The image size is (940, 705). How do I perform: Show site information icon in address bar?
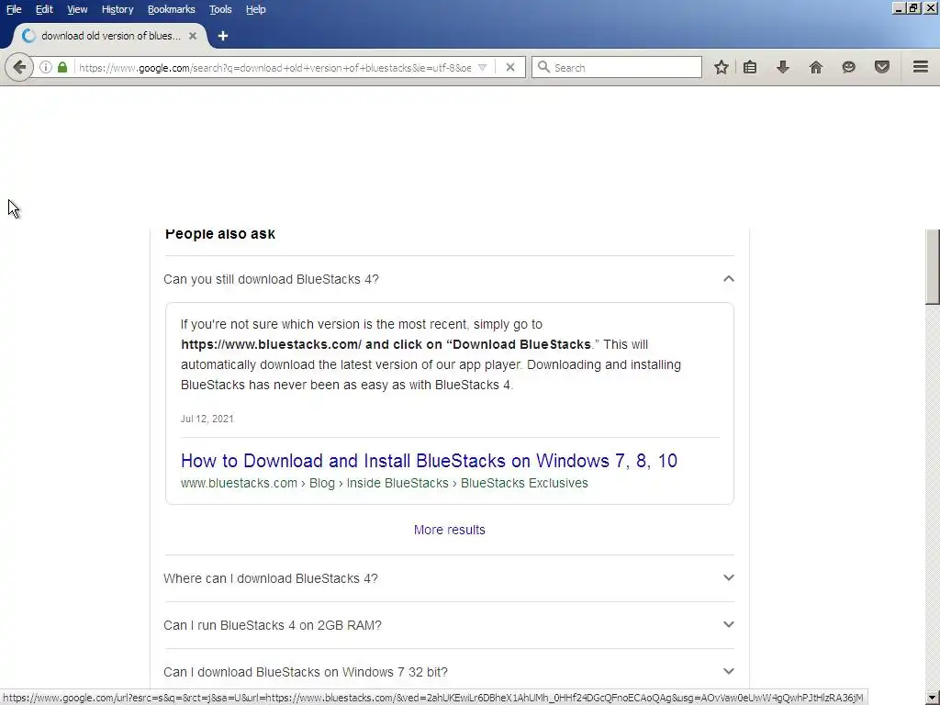[46, 67]
